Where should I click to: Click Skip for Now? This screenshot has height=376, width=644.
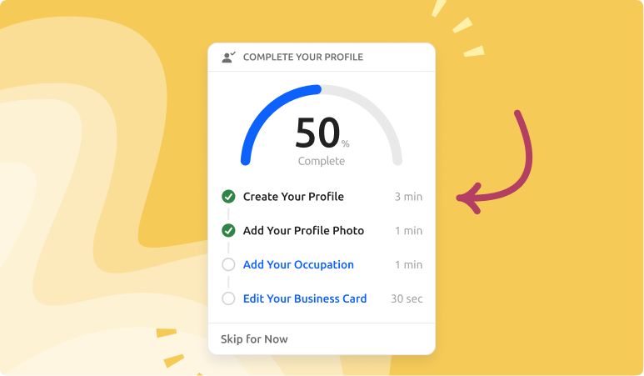coord(254,339)
